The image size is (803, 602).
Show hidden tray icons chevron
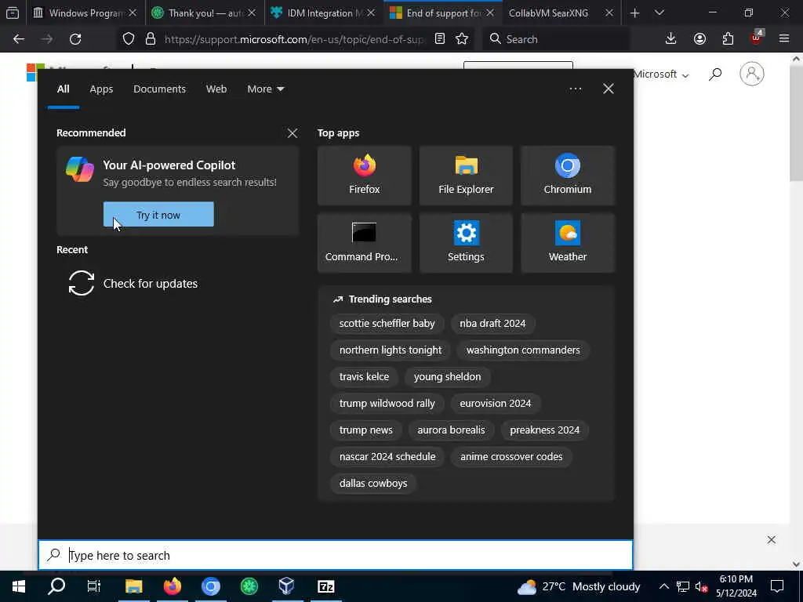coord(663,586)
